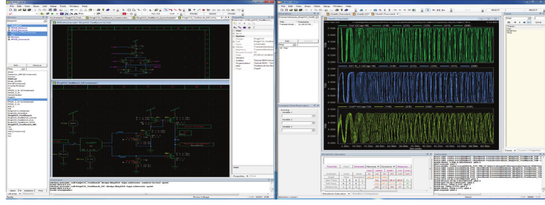Click Schematic button in Waveform Calculator
This screenshot has width=545, height=205.
pyautogui.click(x=359, y=167)
